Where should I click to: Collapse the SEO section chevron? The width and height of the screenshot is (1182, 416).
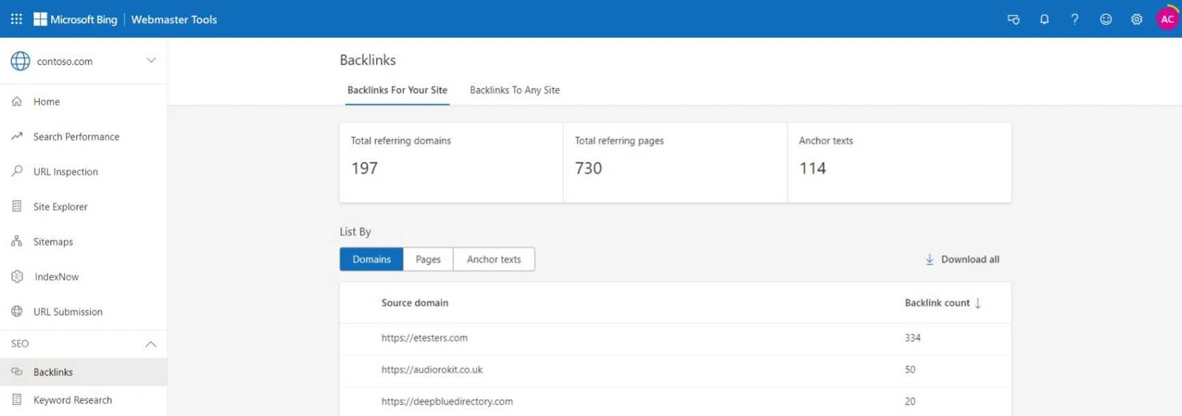pos(151,344)
